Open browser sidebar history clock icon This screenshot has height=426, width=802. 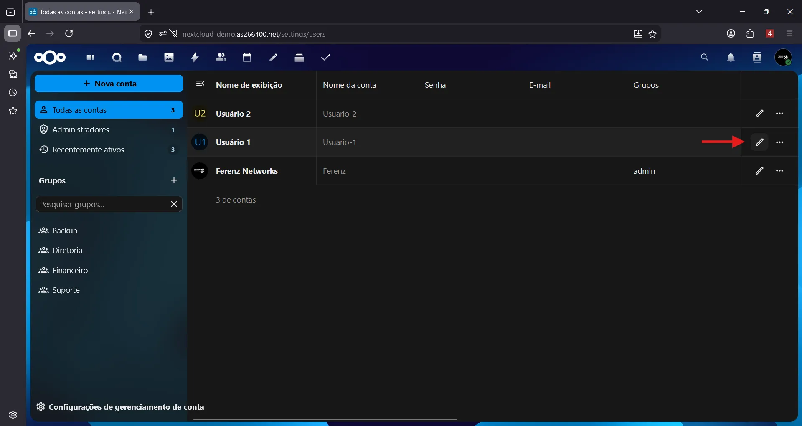click(x=13, y=92)
